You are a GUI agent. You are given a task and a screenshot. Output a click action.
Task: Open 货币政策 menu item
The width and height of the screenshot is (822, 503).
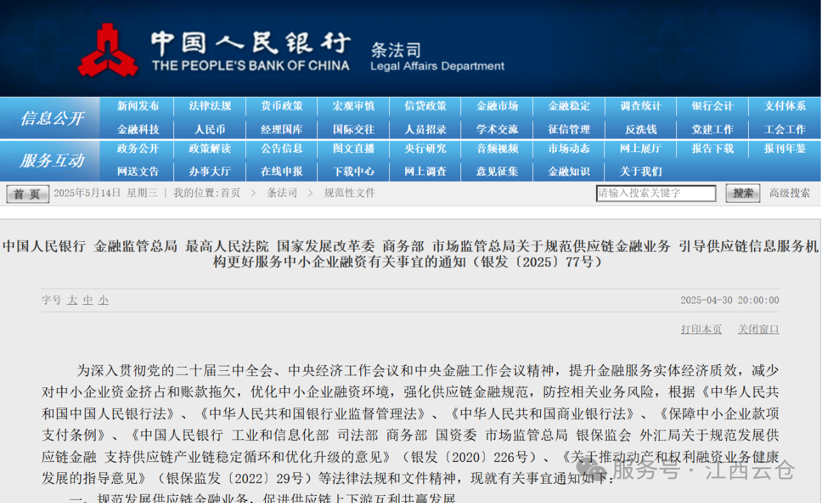coord(282,106)
